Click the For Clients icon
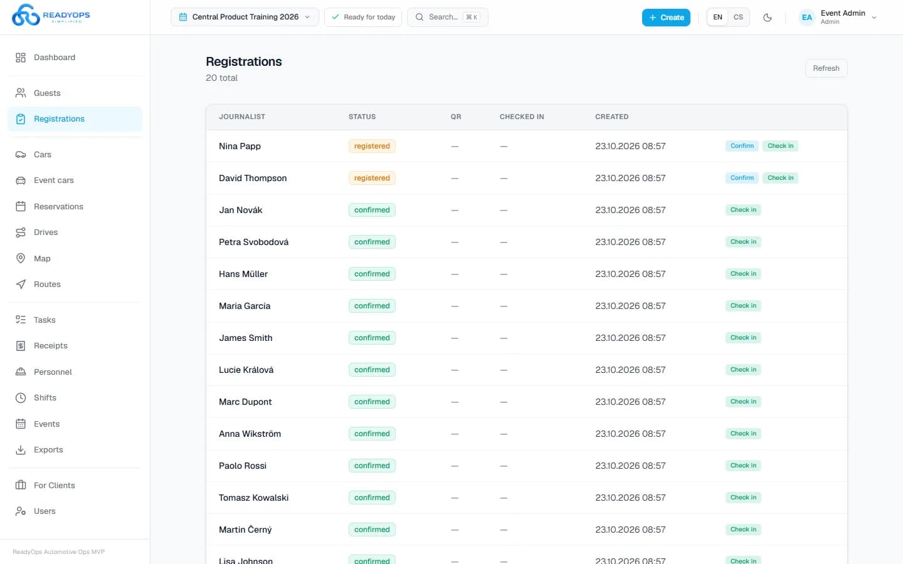Screen dimensions: 903x564 pos(21,486)
